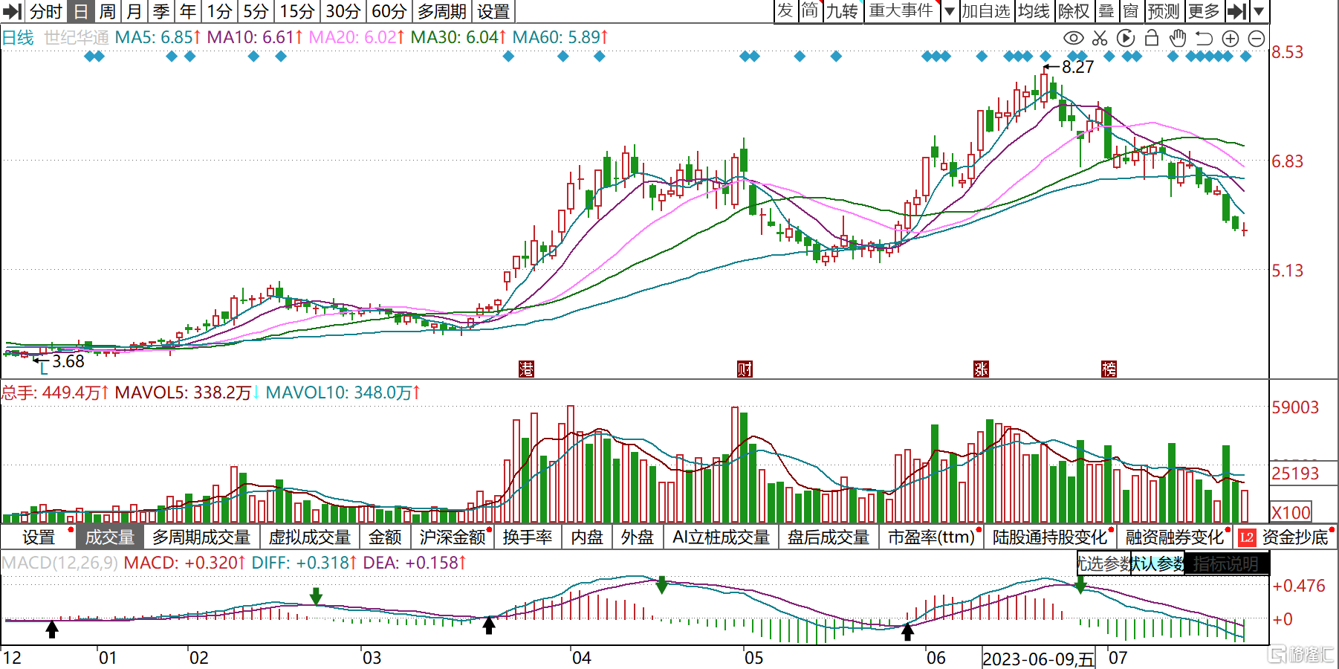Click the top-left collapse arrow icon
The height and width of the screenshot is (669, 1339).
coord(12,11)
